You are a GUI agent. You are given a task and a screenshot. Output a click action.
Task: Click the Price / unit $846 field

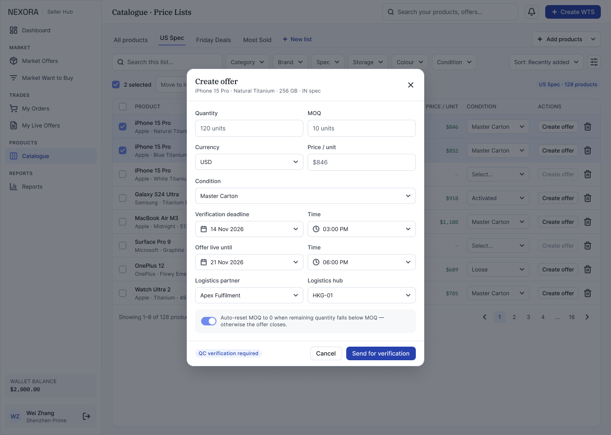(362, 162)
